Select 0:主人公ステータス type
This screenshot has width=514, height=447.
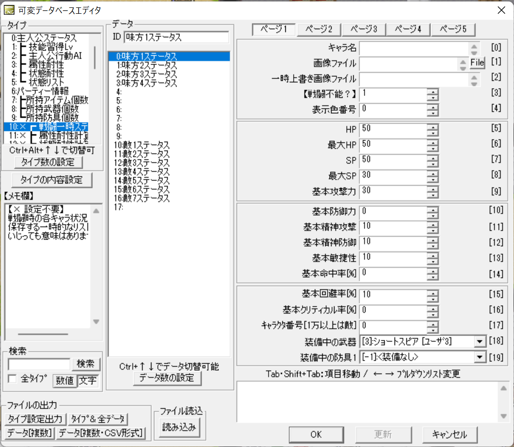coord(46,38)
